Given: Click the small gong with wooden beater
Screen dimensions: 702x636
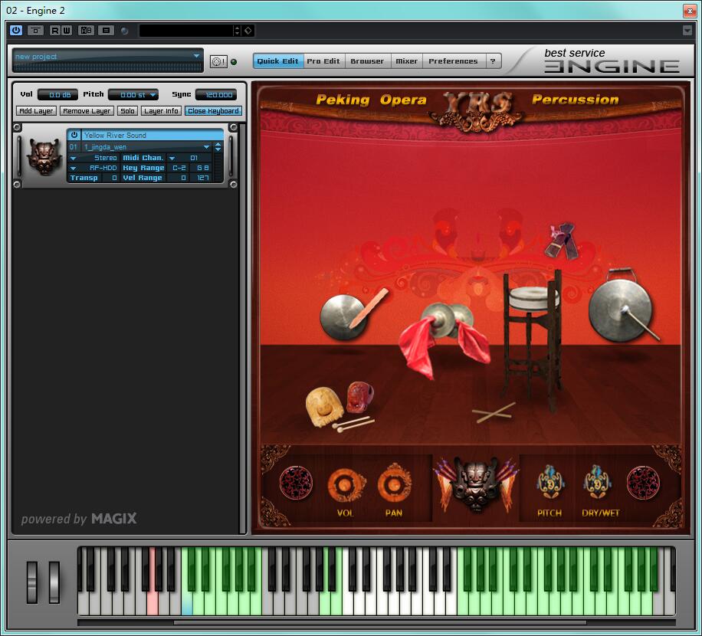Looking at the screenshot, I should click(350, 315).
